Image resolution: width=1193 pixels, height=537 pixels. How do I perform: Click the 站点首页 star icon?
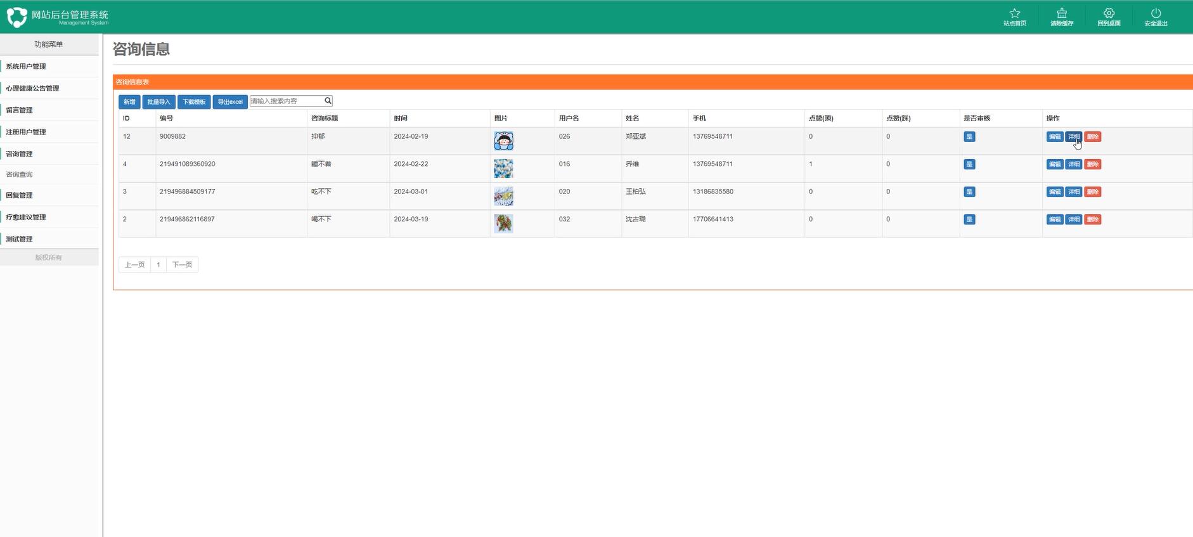(1014, 13)
